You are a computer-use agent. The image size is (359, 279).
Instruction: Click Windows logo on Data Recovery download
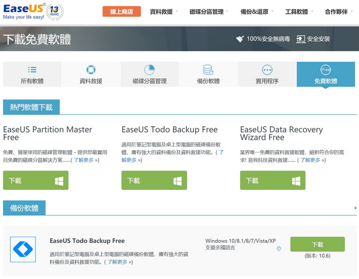(x=296, y=181)
